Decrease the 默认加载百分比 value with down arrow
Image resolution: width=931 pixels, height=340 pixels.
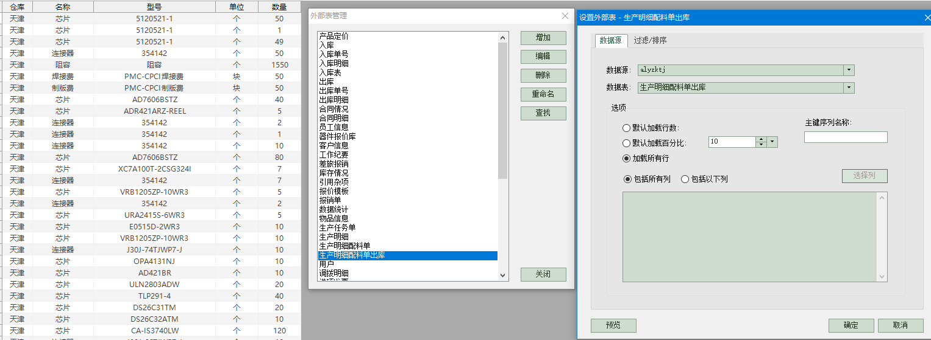761,145
